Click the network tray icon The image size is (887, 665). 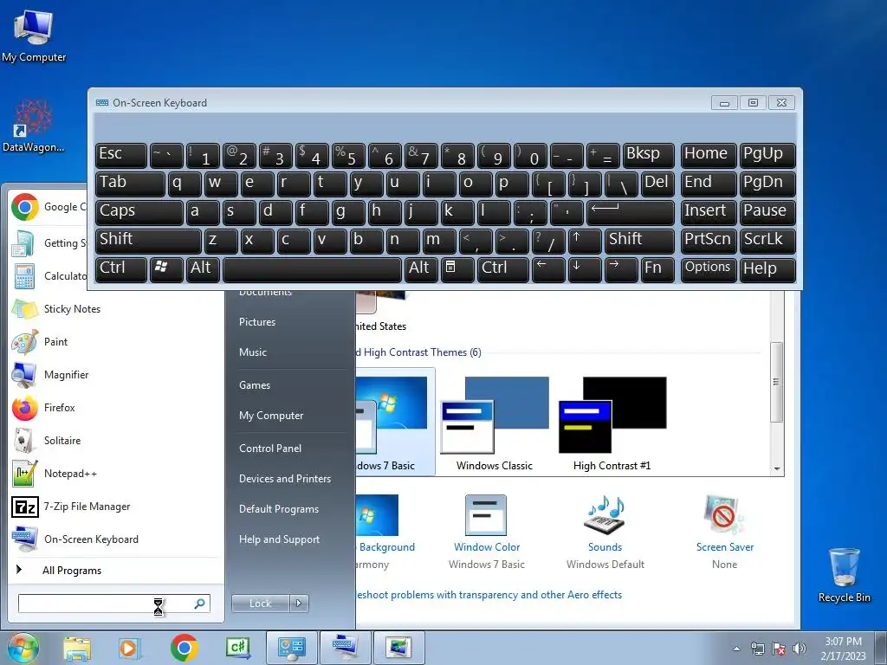pos(757,649)
